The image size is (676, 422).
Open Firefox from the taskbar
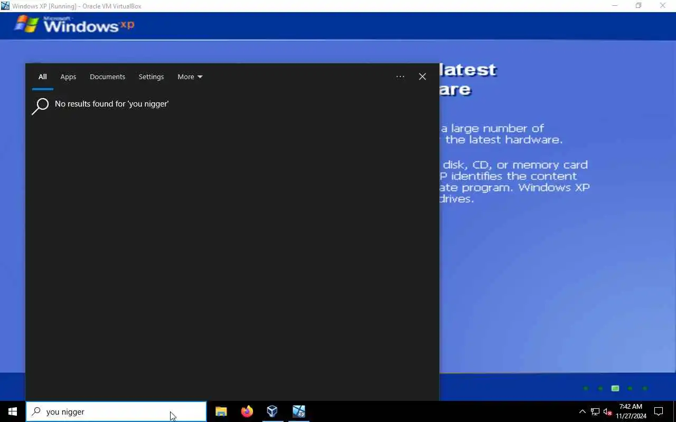[247, 411]
